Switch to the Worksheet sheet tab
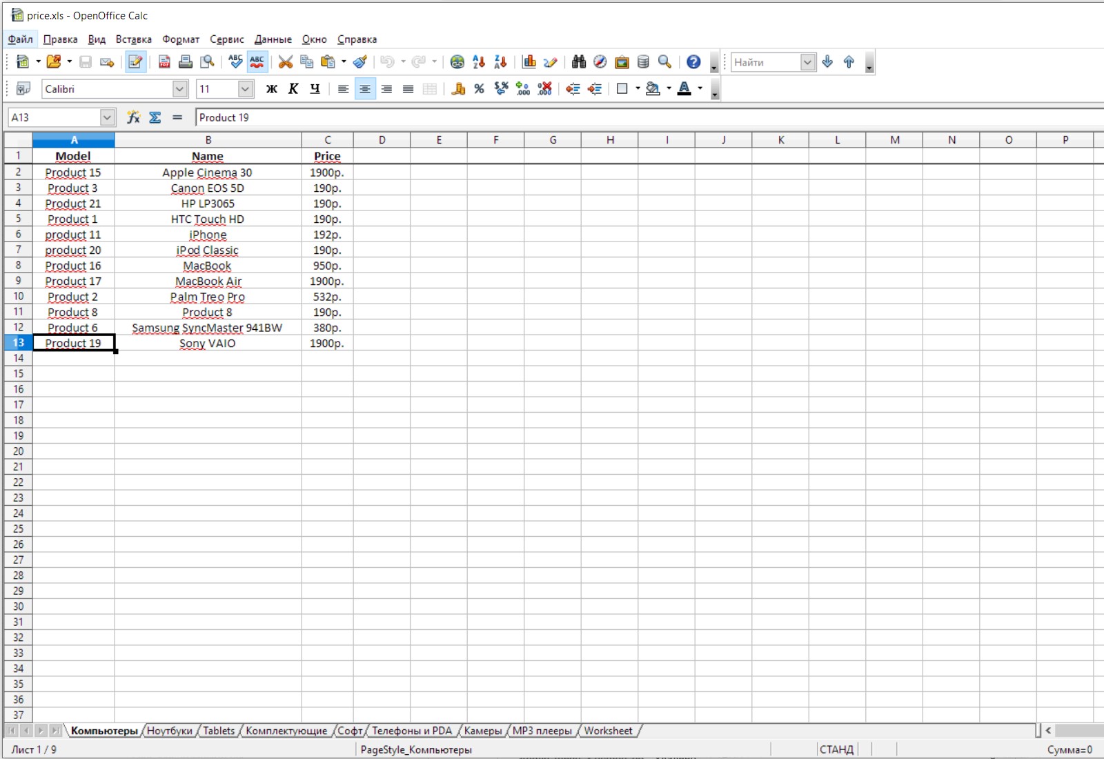1104x759 pixels. point(608,731)
